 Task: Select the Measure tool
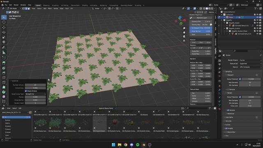(4, 52)
